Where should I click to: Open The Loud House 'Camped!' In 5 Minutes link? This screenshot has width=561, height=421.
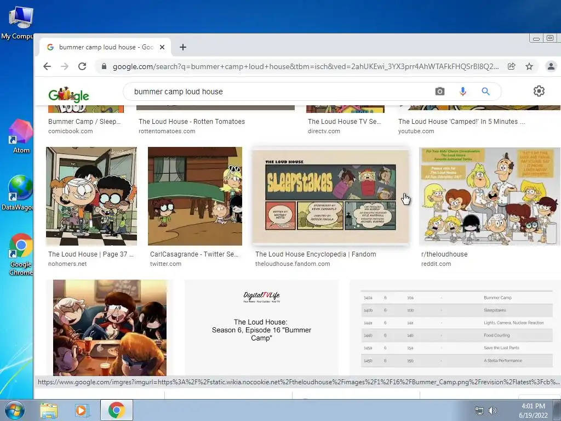point(461,121)
